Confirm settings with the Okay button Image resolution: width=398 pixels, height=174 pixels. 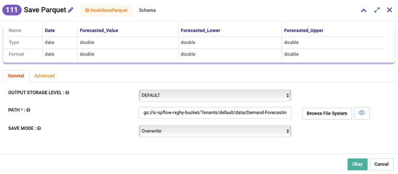[357, 164]
